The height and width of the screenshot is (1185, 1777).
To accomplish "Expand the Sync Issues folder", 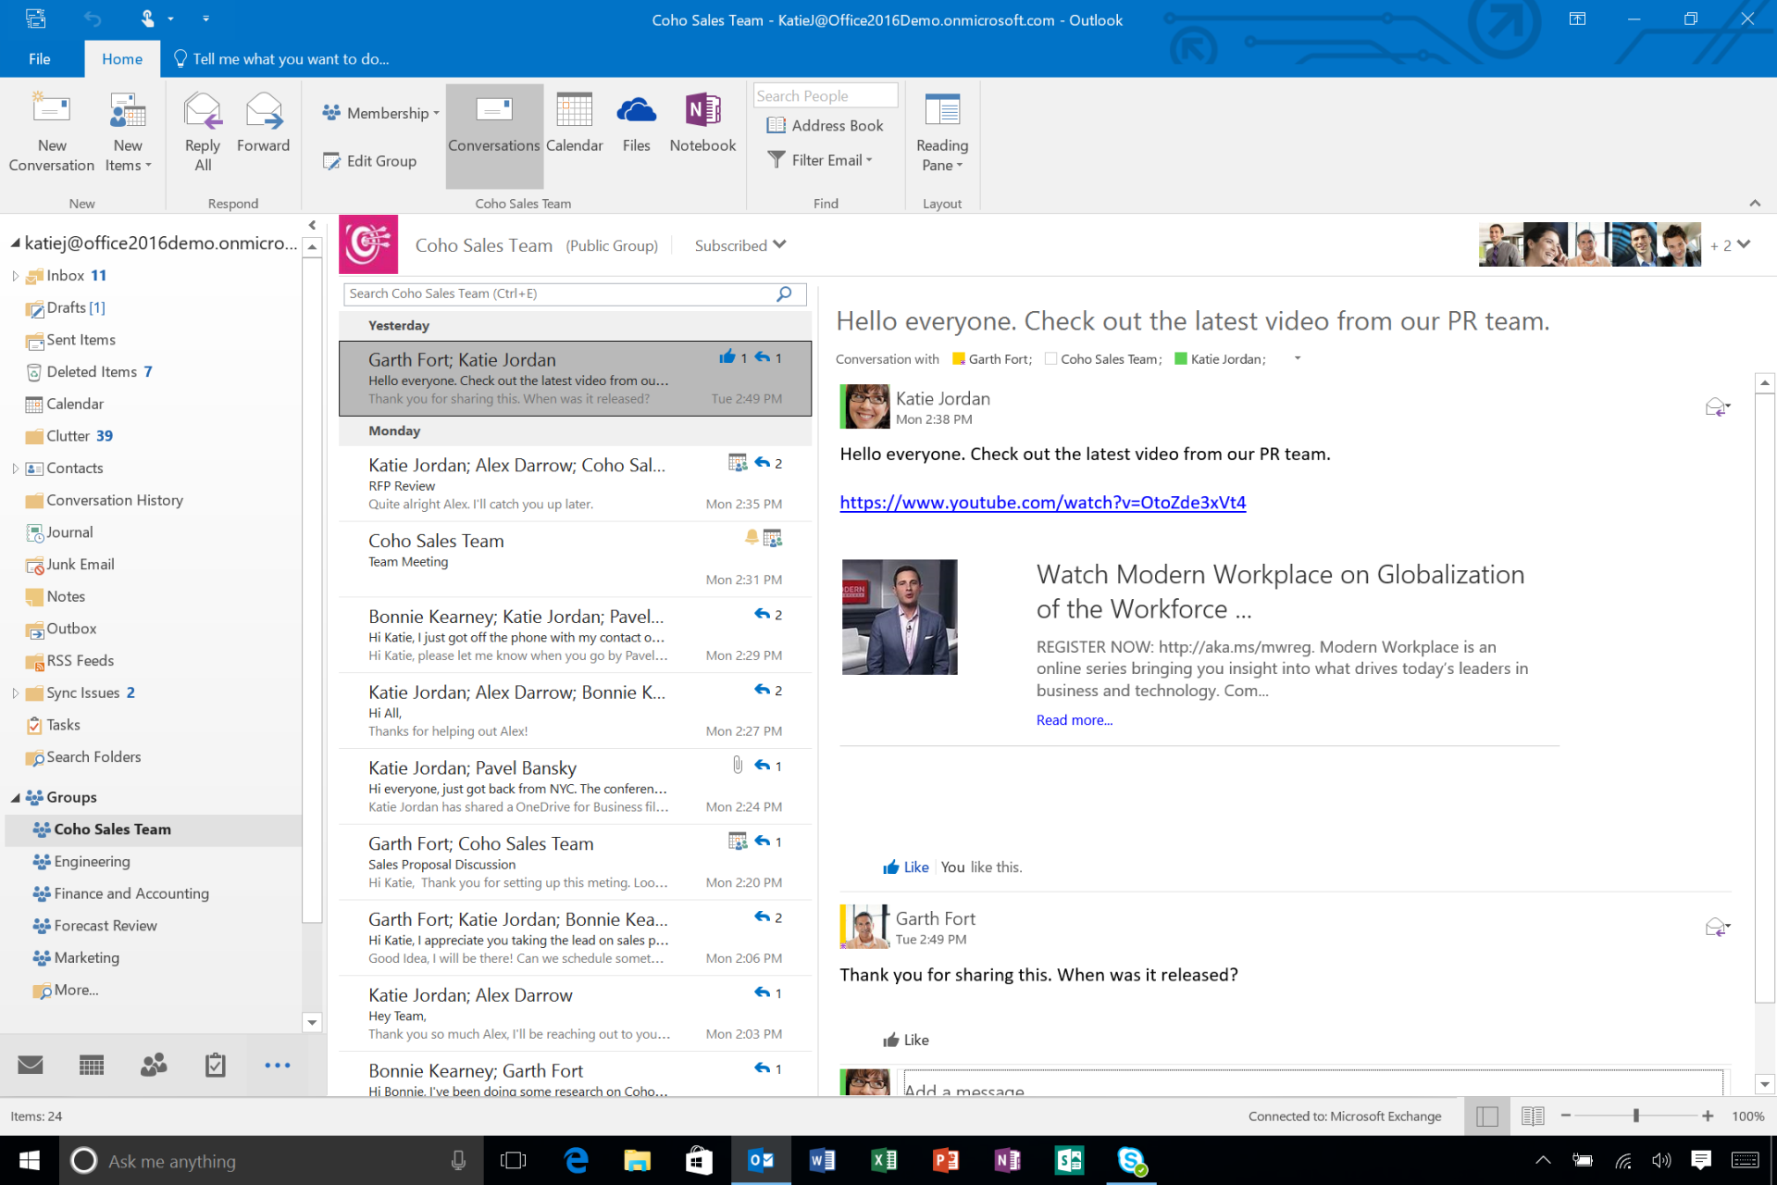I will pyautogui.click(x=15, y=692).
